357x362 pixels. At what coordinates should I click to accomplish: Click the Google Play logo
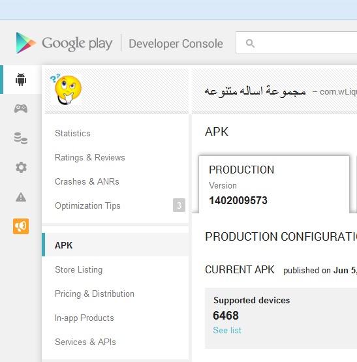click(64, 43)
